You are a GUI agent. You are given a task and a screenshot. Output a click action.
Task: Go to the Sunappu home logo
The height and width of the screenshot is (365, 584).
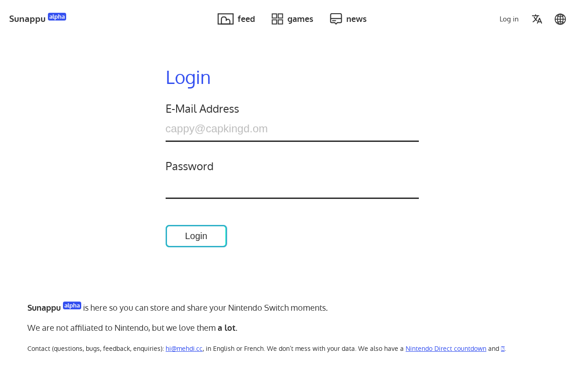27,19
